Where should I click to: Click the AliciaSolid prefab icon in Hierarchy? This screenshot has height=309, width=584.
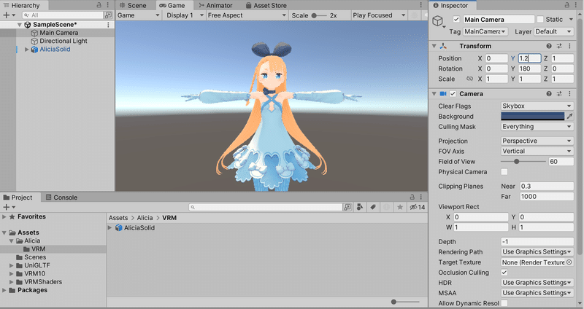[34, 49]
